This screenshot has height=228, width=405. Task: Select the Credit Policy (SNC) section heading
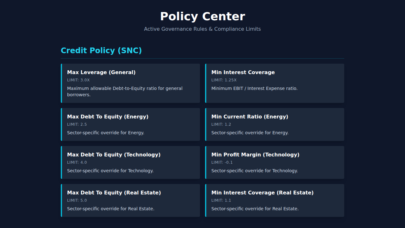tap(101, 51)
